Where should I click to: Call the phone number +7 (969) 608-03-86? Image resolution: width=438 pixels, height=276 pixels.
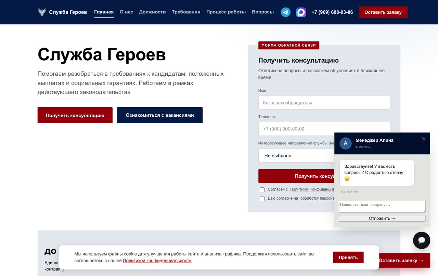click(x=332, y=12)
